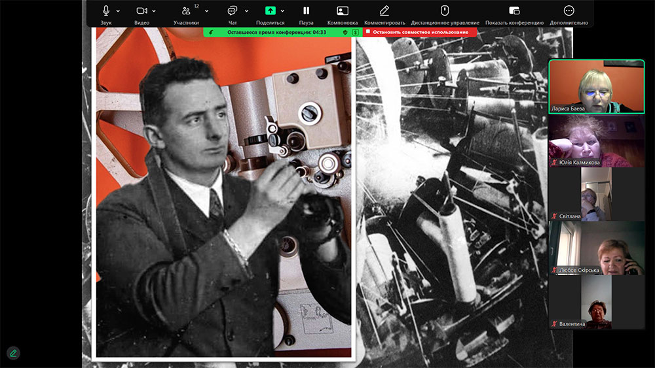Click the green pencil annotation icon bottom-left
Screen dimensions: 655x368
point(13,353)
